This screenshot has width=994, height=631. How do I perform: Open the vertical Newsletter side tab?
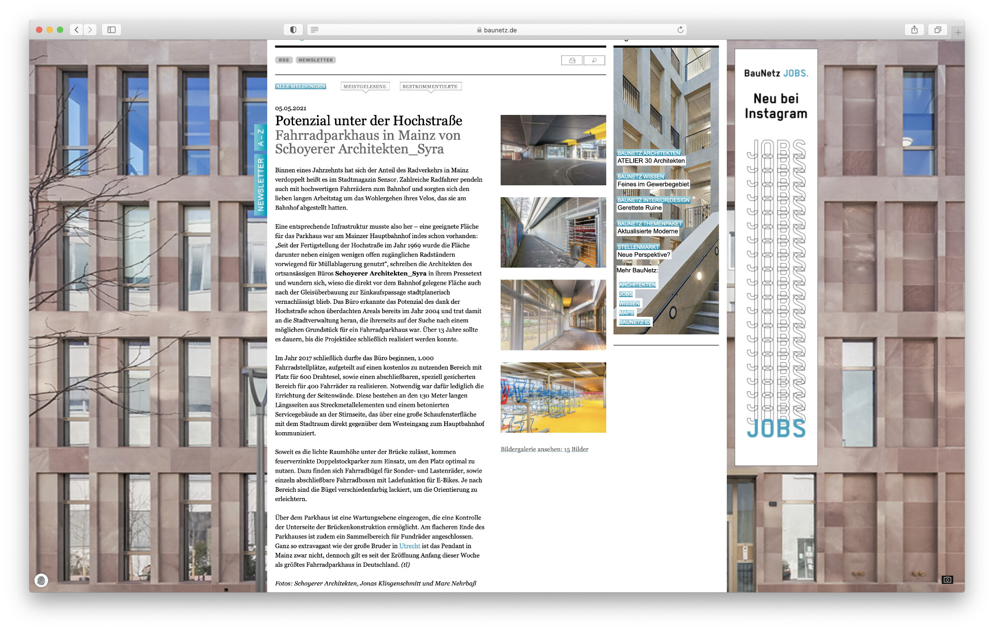pos(260,185)
